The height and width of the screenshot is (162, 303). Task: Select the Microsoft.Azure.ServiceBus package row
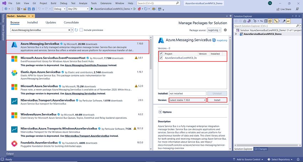(x=78, y=90)
